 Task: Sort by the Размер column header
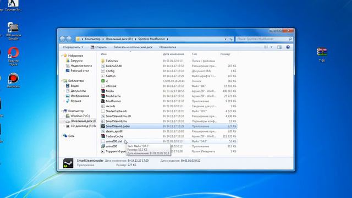(x=225, y=54)
